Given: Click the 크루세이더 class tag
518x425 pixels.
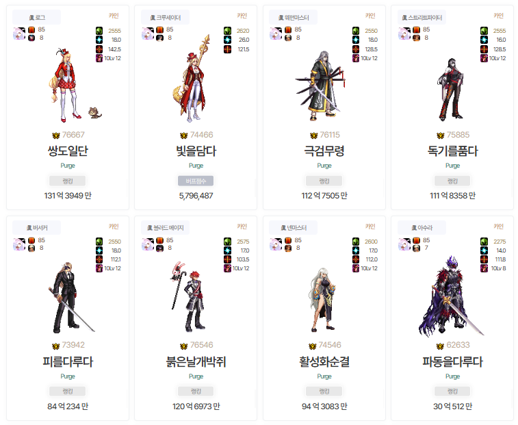Looking at the screenshot, I should coord(165,17).
